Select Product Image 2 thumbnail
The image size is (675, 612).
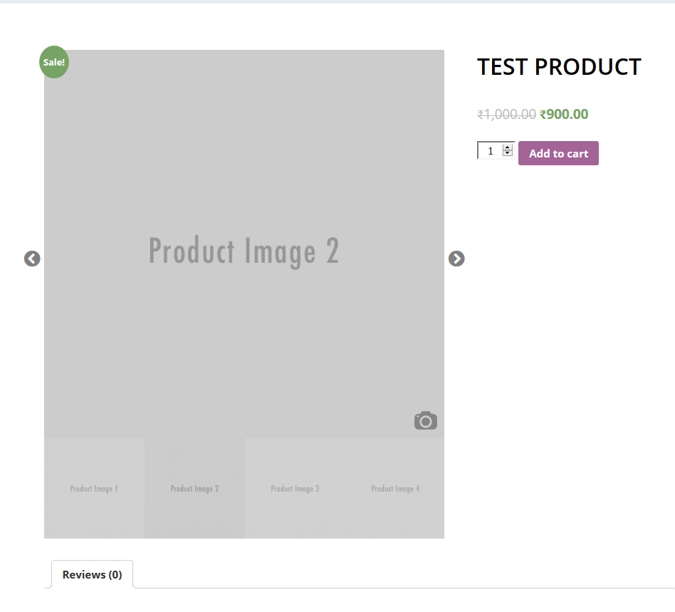(194, 489)
